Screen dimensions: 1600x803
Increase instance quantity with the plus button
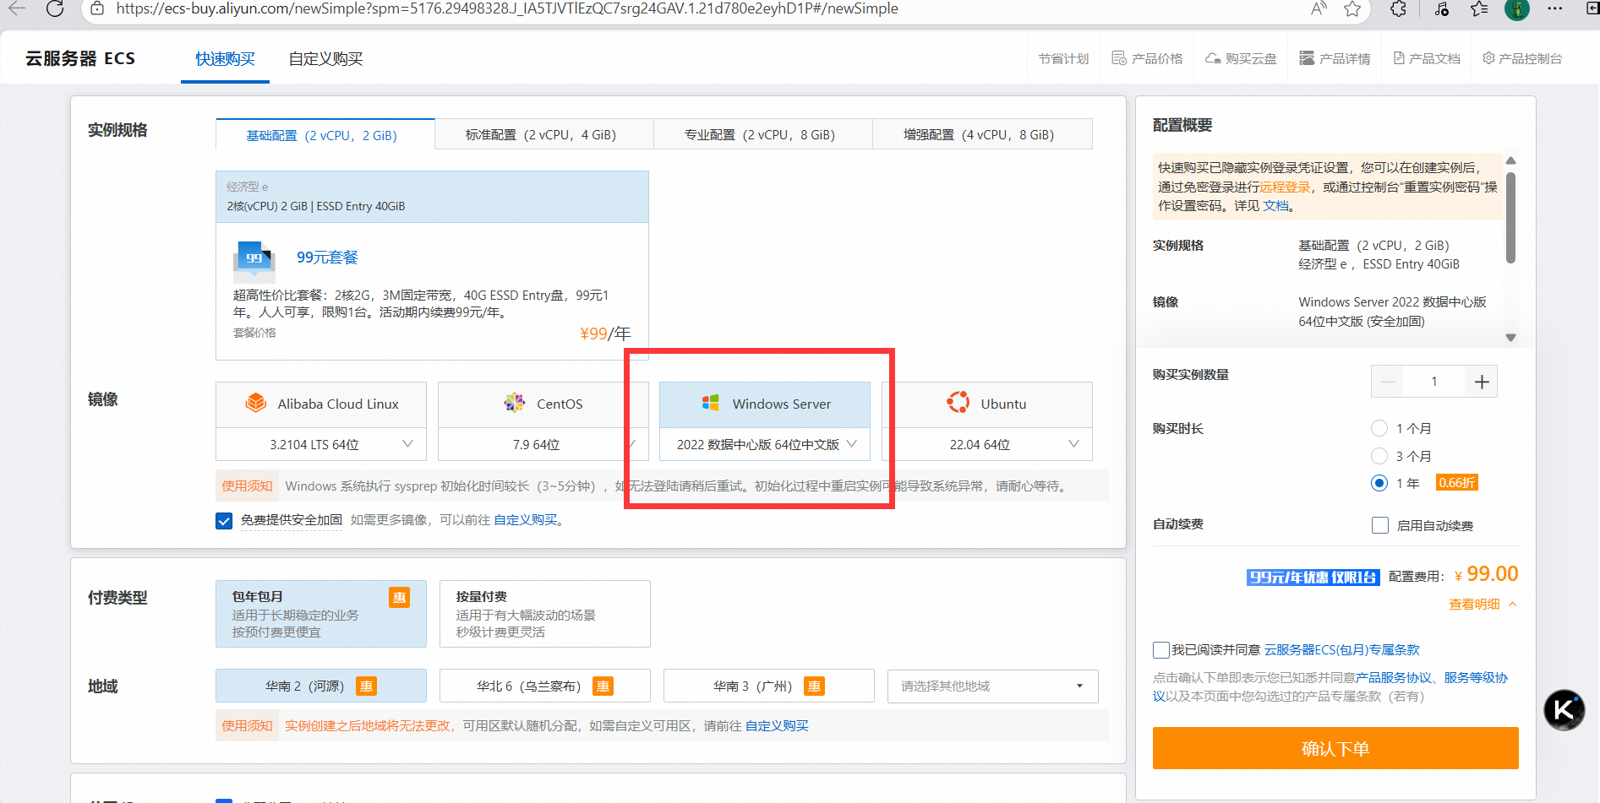pos(1482,382)
